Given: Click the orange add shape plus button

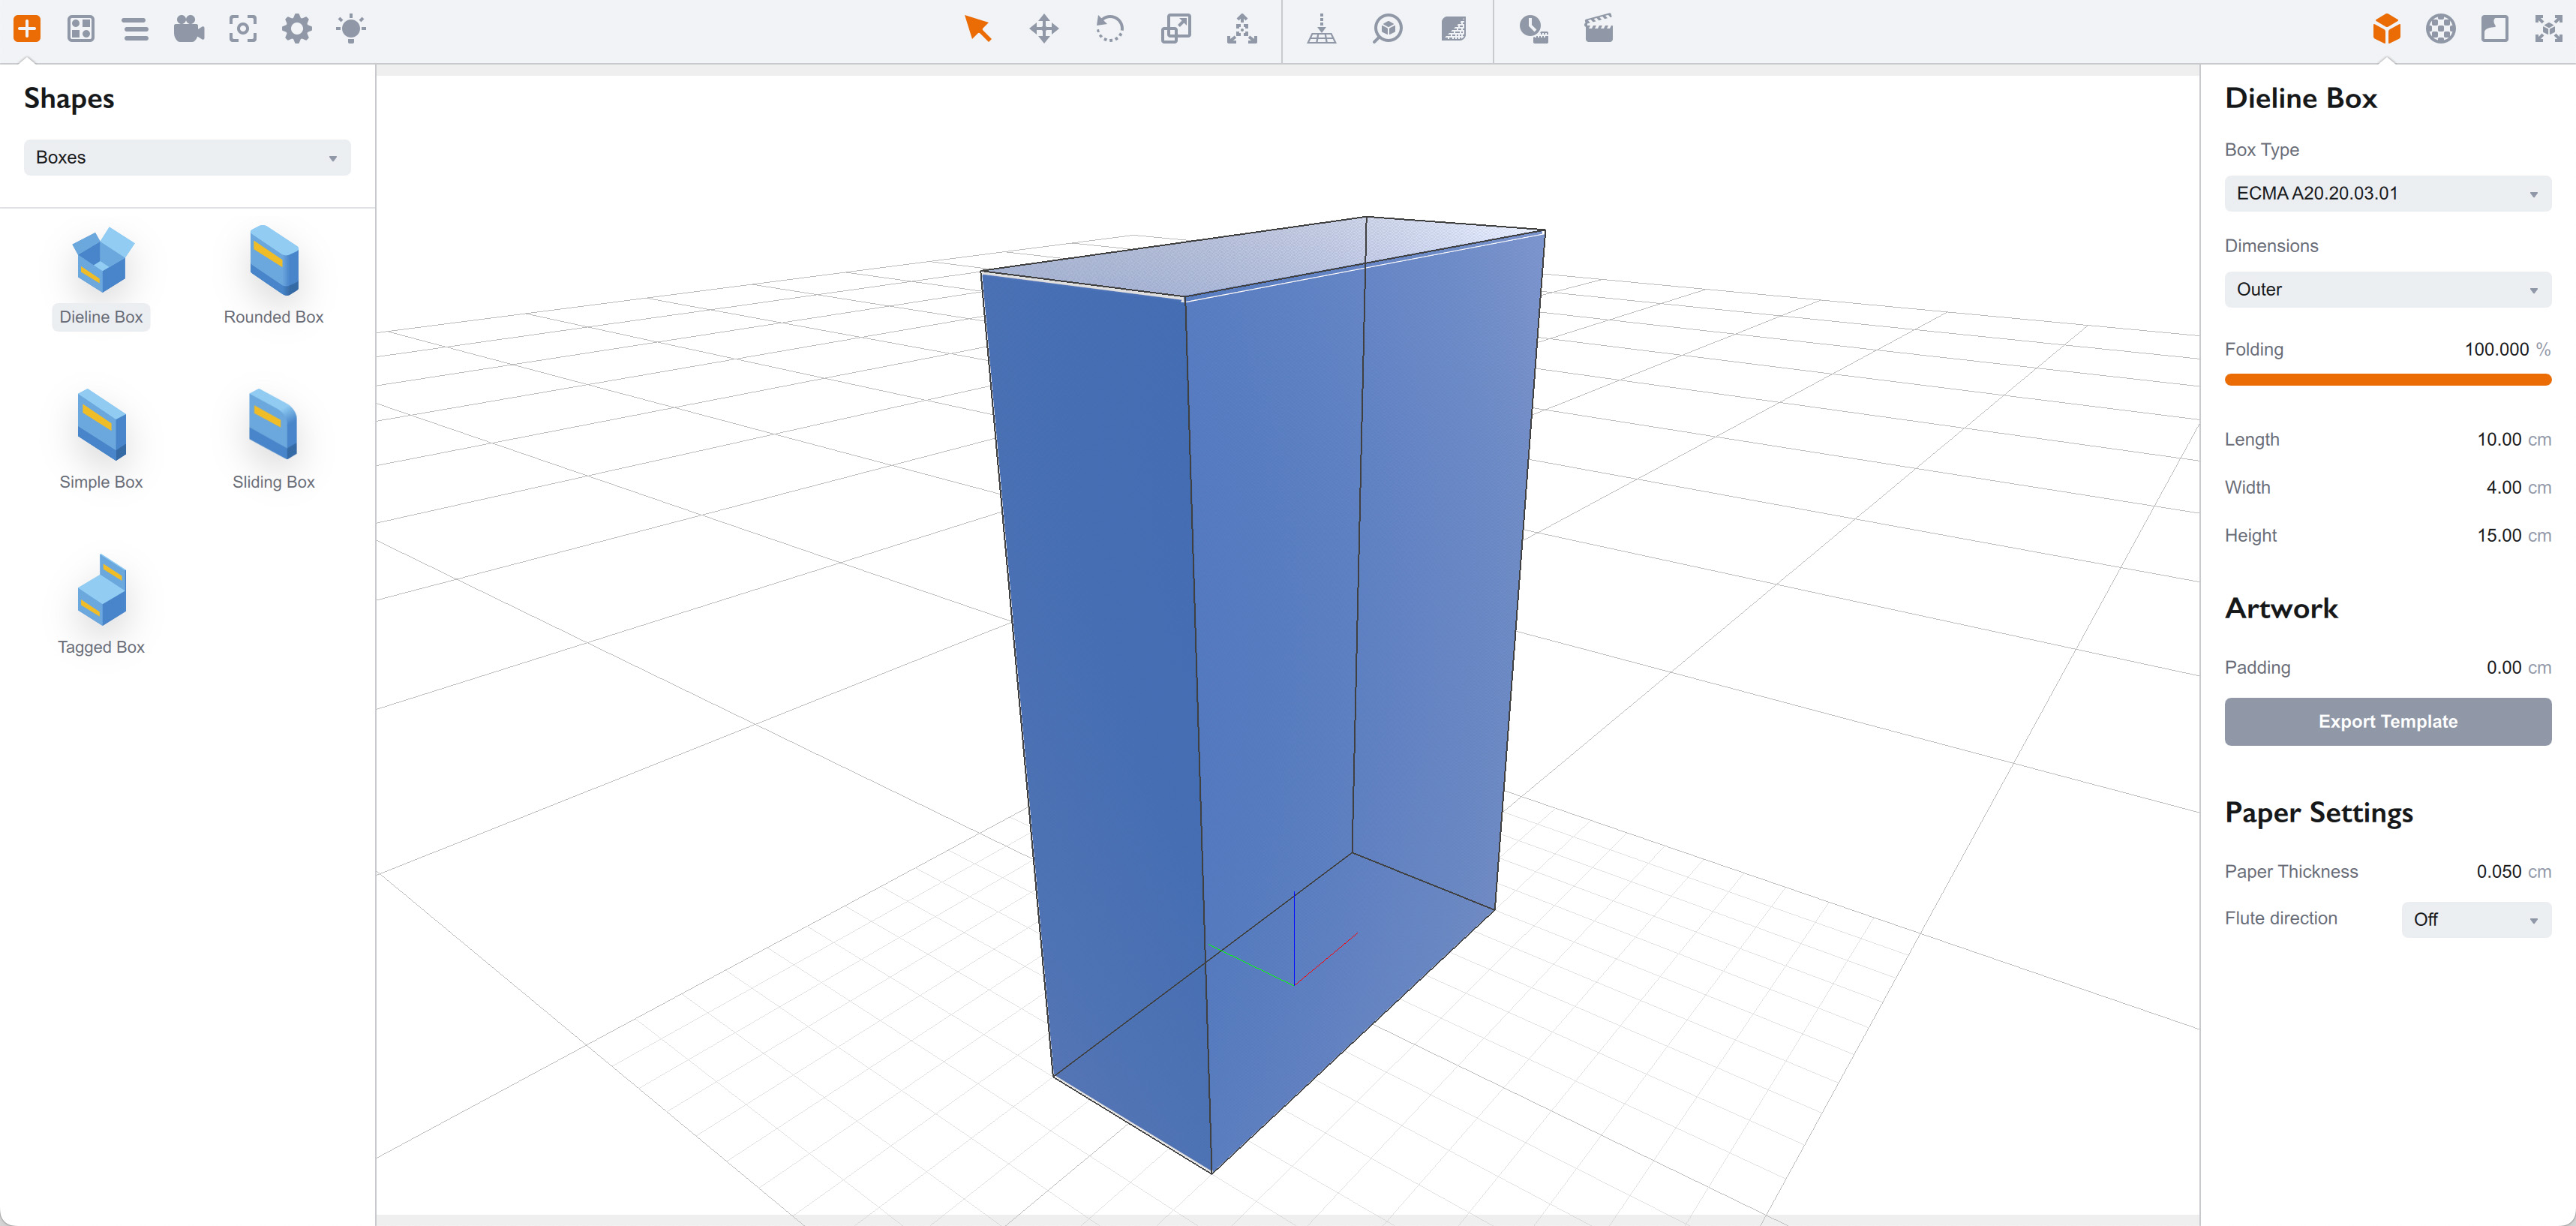Looking at the screenshot, I should tap(27, 28).
